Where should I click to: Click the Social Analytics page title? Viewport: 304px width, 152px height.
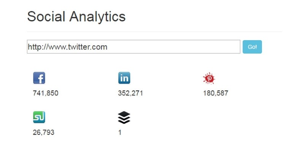click(76, 17)
